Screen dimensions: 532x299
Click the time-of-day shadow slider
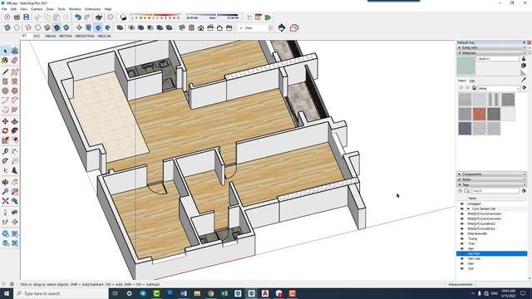click(x=212, y=16)
